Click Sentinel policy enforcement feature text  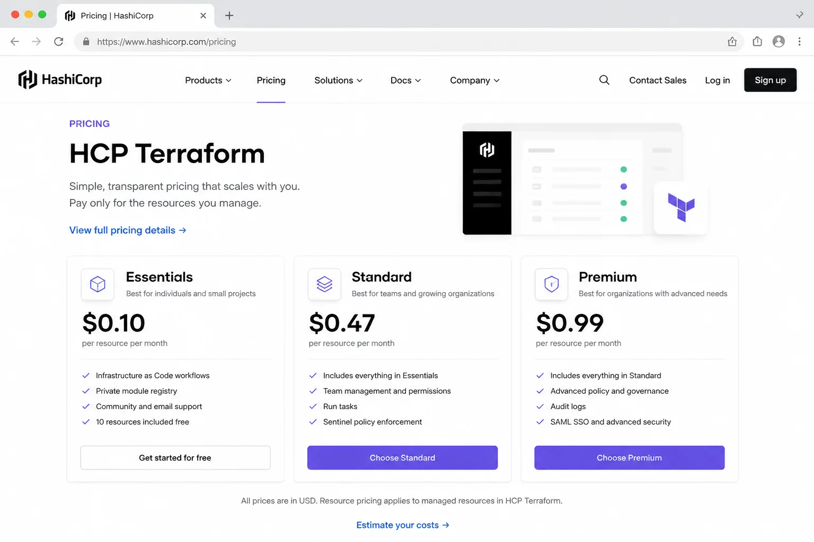tap(373, 422)
